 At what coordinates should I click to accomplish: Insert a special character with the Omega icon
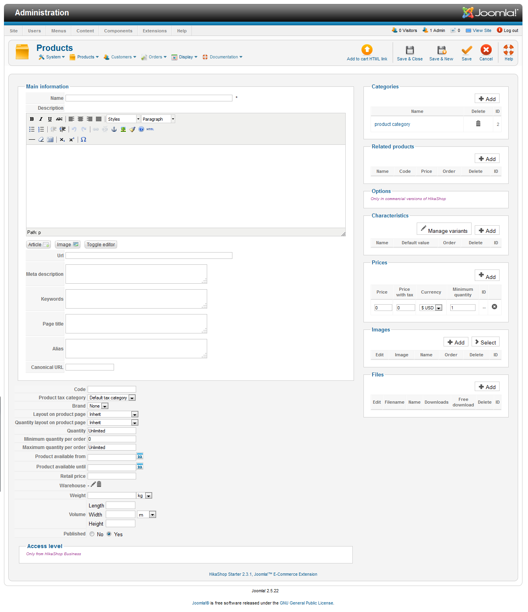(x=84, y=140)
